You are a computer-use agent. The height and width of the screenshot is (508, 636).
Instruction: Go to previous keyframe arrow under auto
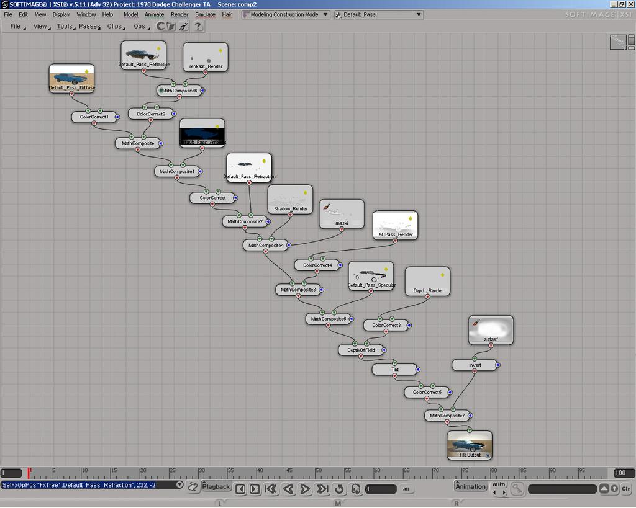[x=494, y=492]
